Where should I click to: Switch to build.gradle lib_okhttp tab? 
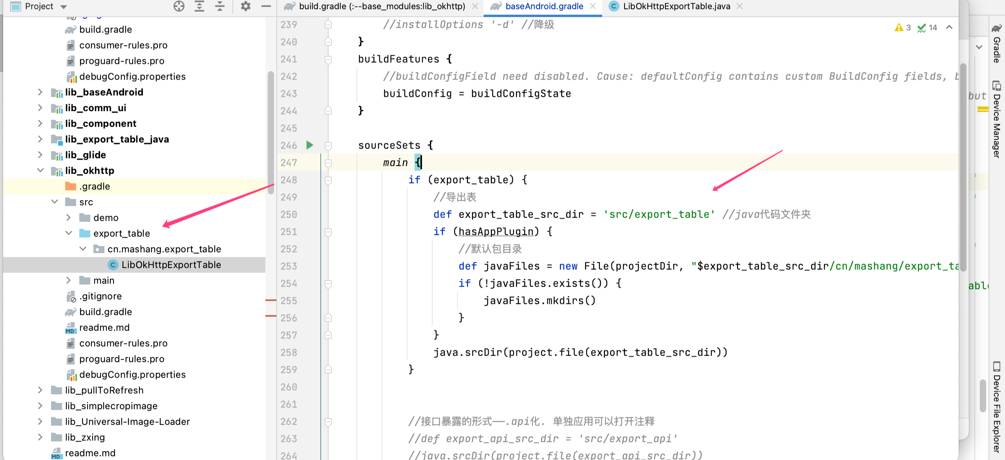tap(382, 6)
